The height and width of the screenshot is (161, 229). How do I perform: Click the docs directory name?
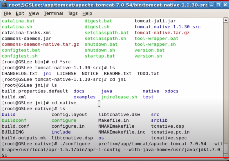[79, 91]
